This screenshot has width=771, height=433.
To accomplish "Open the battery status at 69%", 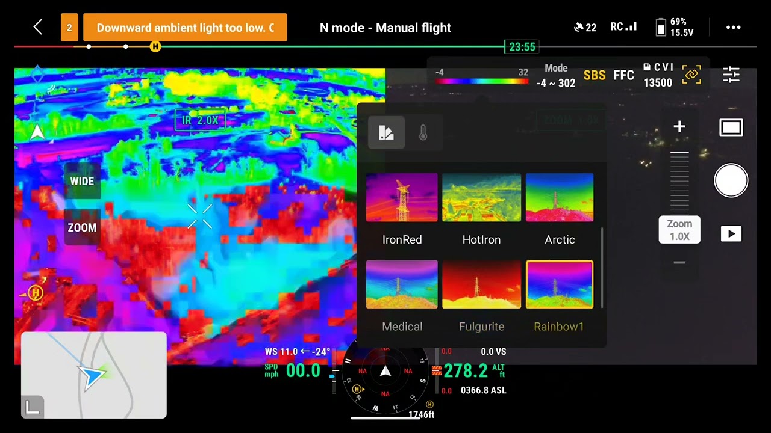I will (675, 28).
